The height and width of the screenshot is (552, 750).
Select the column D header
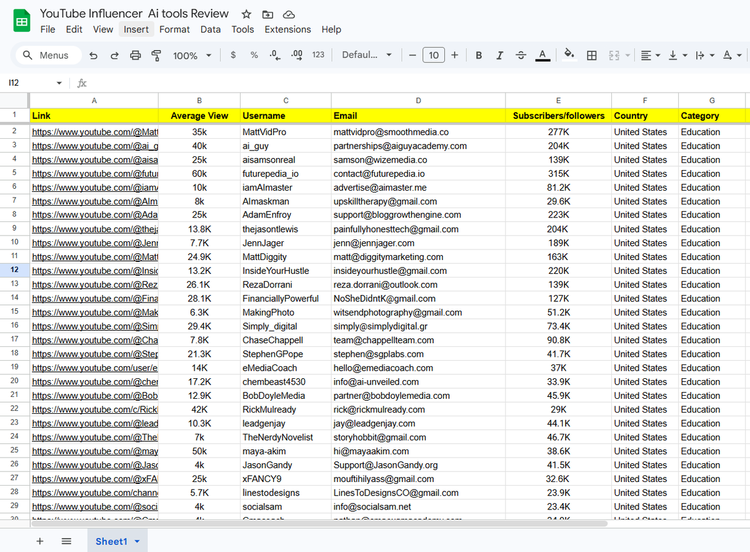point(418,100)
